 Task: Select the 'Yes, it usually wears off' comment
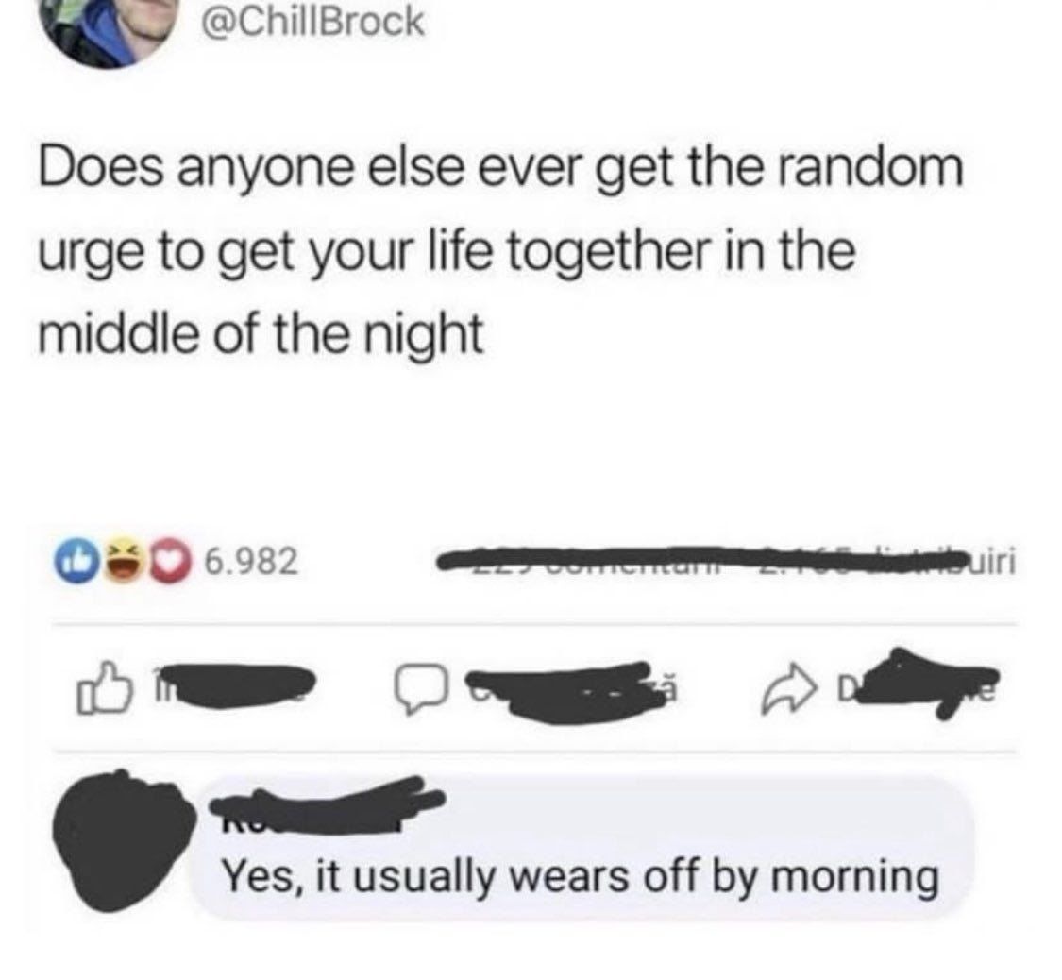coord(582,878)
